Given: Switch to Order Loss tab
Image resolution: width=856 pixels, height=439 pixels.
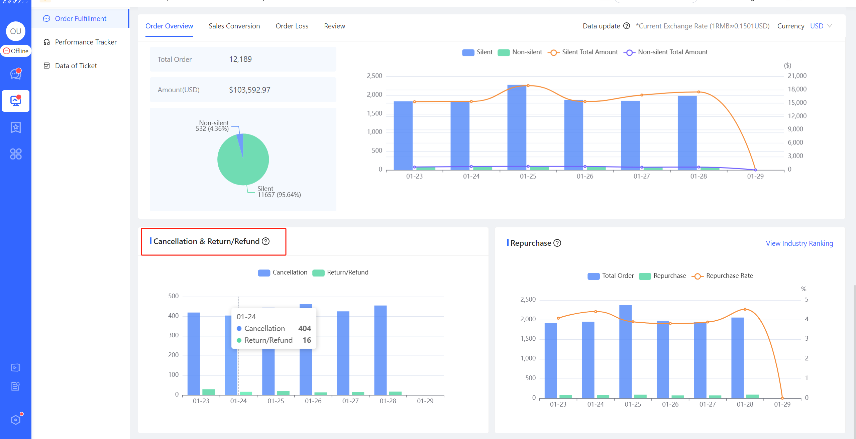Looking at the screenshot, I should [292, 26].
